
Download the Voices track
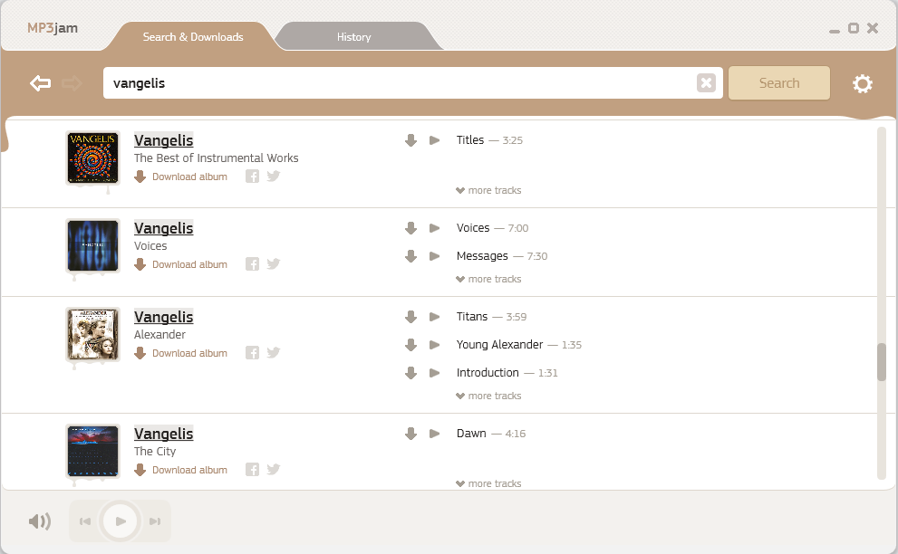[410, 228]
